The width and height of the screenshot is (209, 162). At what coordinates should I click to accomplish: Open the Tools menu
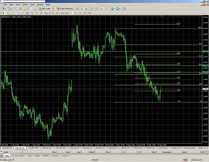tap(32, 5)
